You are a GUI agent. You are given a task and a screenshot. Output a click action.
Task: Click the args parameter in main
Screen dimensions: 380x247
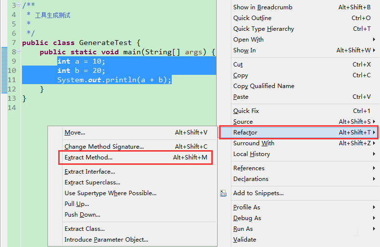click(194, 52)
